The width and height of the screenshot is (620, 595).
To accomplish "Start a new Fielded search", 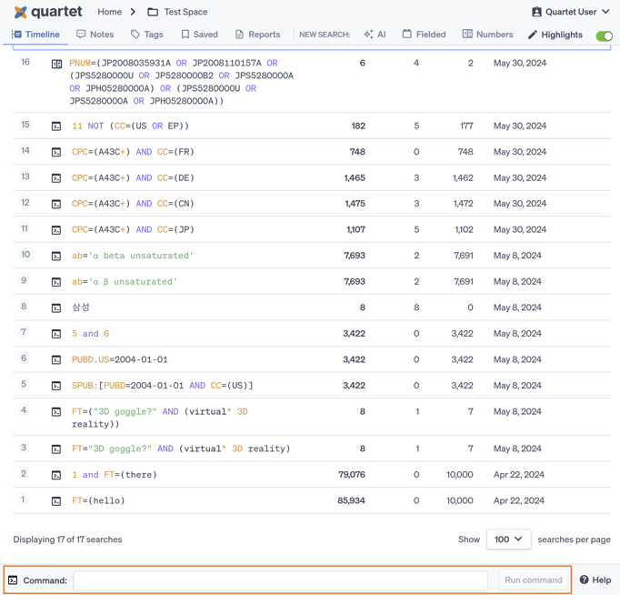I will pos(424,35).
